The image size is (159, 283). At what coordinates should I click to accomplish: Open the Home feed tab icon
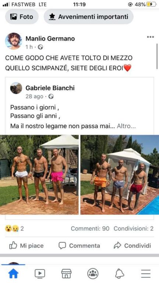pos(13,274)
